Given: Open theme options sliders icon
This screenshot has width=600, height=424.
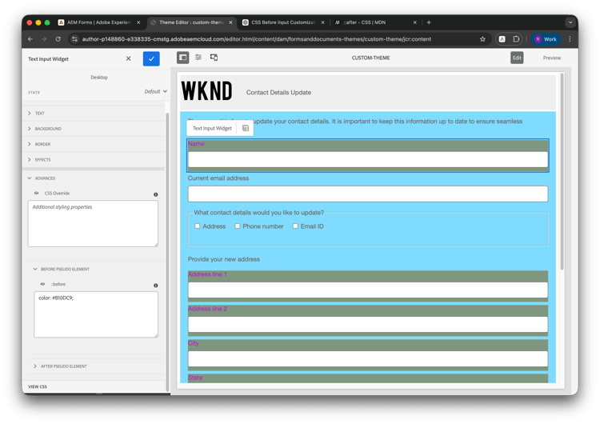Looking at the screenshot, I should point(198,58).
